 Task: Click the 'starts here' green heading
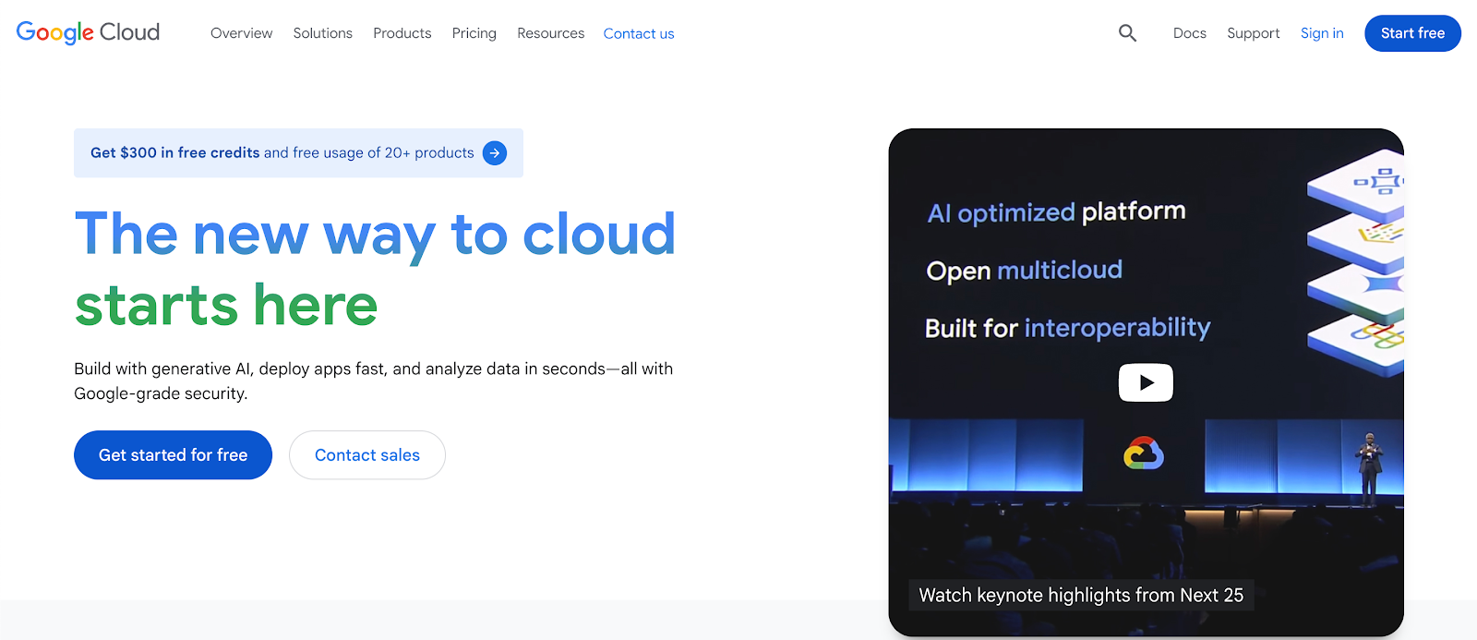point(226,306)
